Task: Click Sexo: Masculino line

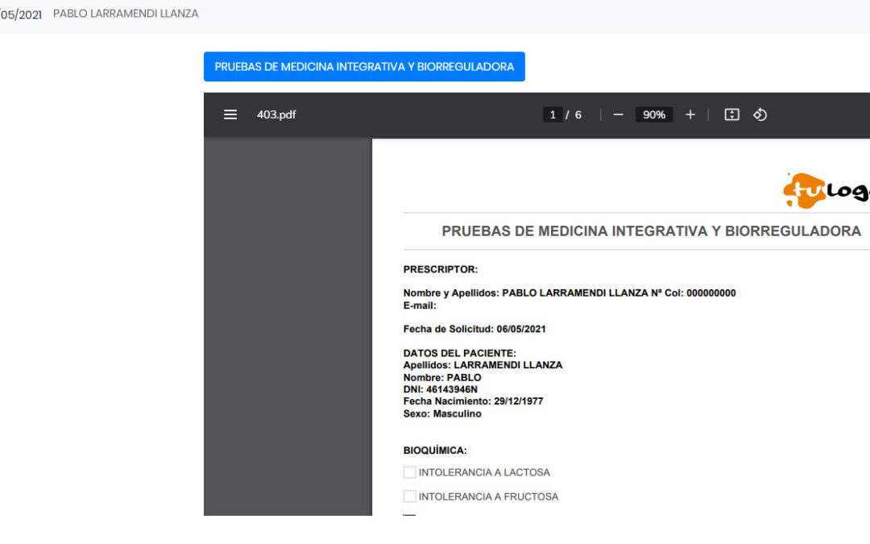Action: pyautogui.click(x=442, y=414)
